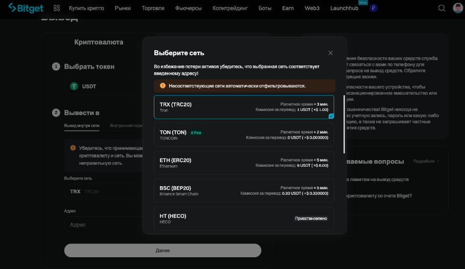
Task: Switch to Вывод внутри сети tab
Action: (82, 126)
